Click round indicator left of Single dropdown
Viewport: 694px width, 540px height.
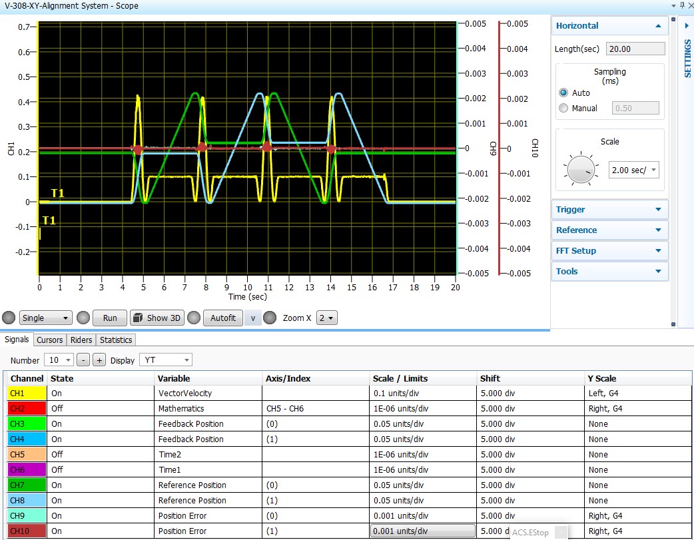click(9, 318)
